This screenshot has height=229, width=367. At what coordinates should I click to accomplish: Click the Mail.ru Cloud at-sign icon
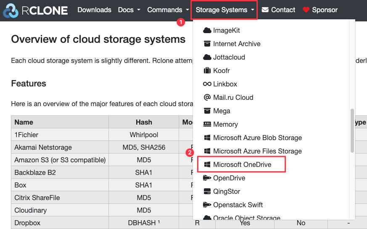pyautogui.click(x=207, y=97)
